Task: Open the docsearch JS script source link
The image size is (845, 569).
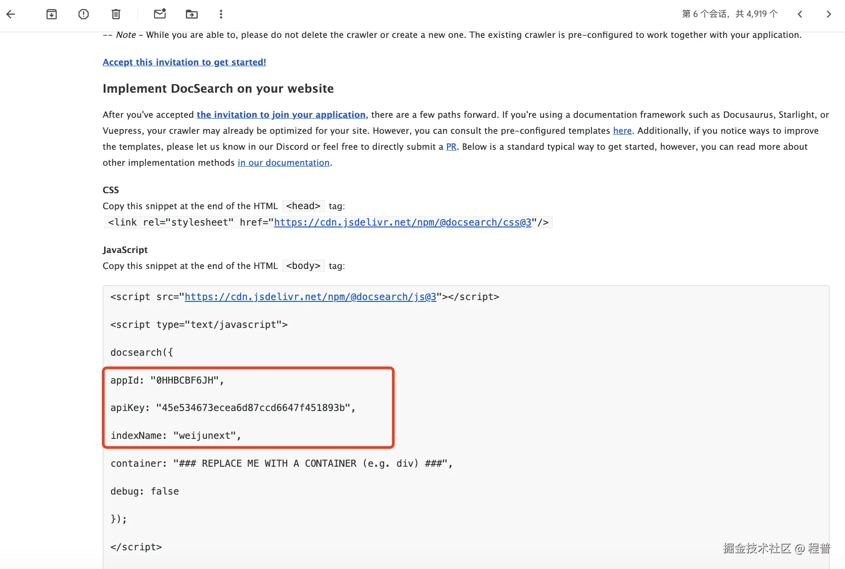Action: tap(310, 297)
